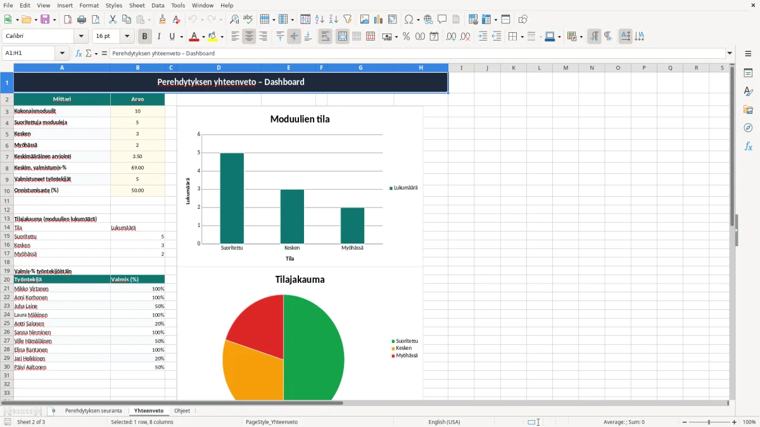
Task: Click the Name Box field
Action: [29, 53]
